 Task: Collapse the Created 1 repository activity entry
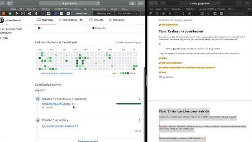coord(139,120)
